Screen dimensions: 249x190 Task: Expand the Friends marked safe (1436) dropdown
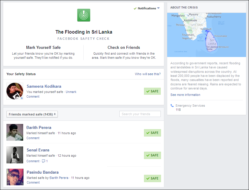tap(32, 114)
